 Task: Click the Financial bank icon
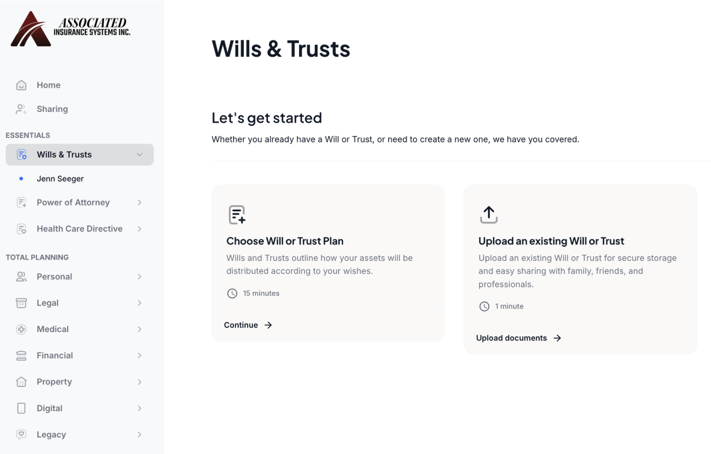pyautogui.click(x=21, y=356)
